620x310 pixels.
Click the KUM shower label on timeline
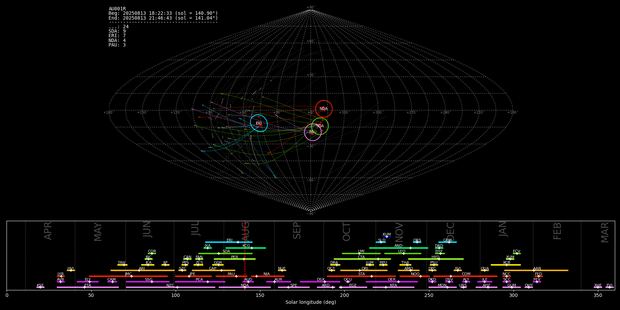tap(387, 235)
